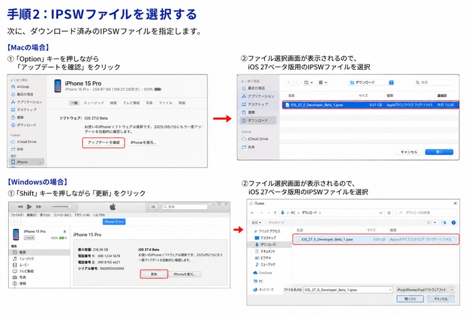The width and height of the screenshot is (472, 315).
Task: Select iOS_27_0_Developer_Beta_1.ipsw in Windows dialog
Action: [376, 239]
